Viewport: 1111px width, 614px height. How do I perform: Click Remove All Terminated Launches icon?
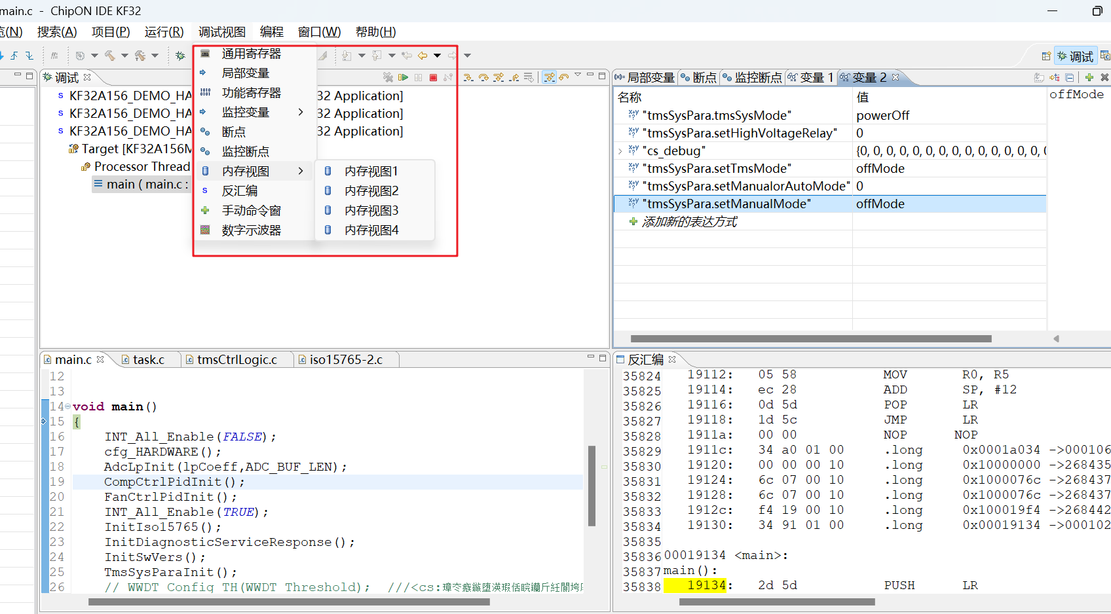[x=388, y=77]
